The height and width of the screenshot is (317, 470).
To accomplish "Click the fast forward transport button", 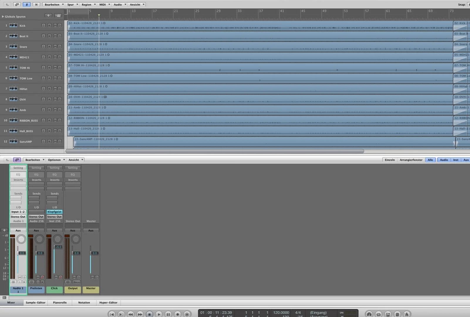I will (140, 314).
